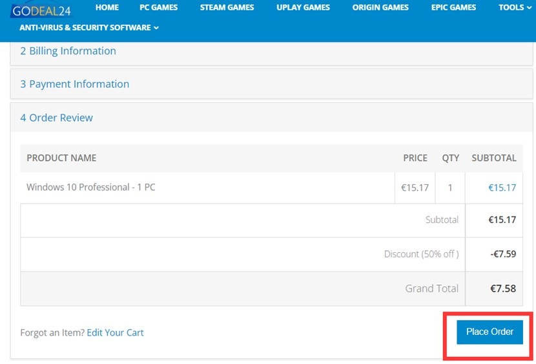This screenshot has height=364, width=536.
Task: Click Windows 10 Professional product name
Action: click(91, 187)
